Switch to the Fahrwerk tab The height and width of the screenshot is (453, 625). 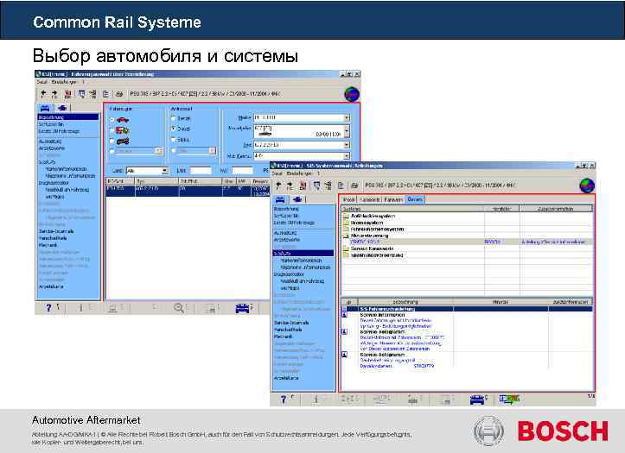click(393, 199)
